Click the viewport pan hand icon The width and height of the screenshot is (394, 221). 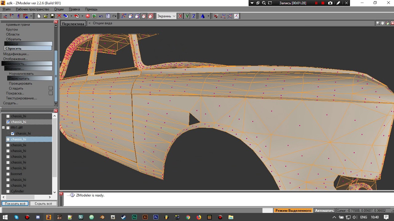click(x=383, y=23)
